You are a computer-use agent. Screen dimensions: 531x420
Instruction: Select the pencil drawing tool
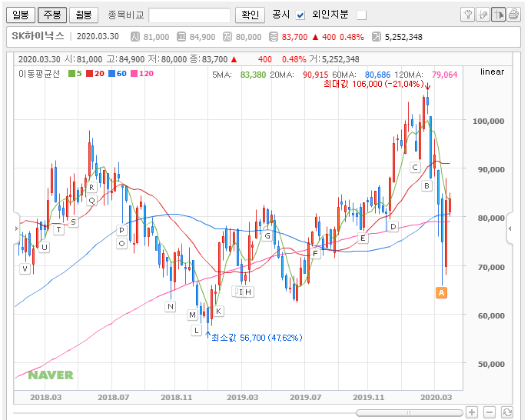(483, 15)
